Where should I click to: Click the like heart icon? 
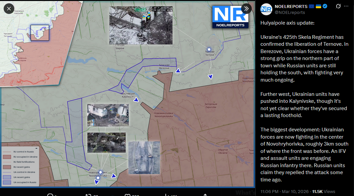pyautogui.click(x=127, y=195)
